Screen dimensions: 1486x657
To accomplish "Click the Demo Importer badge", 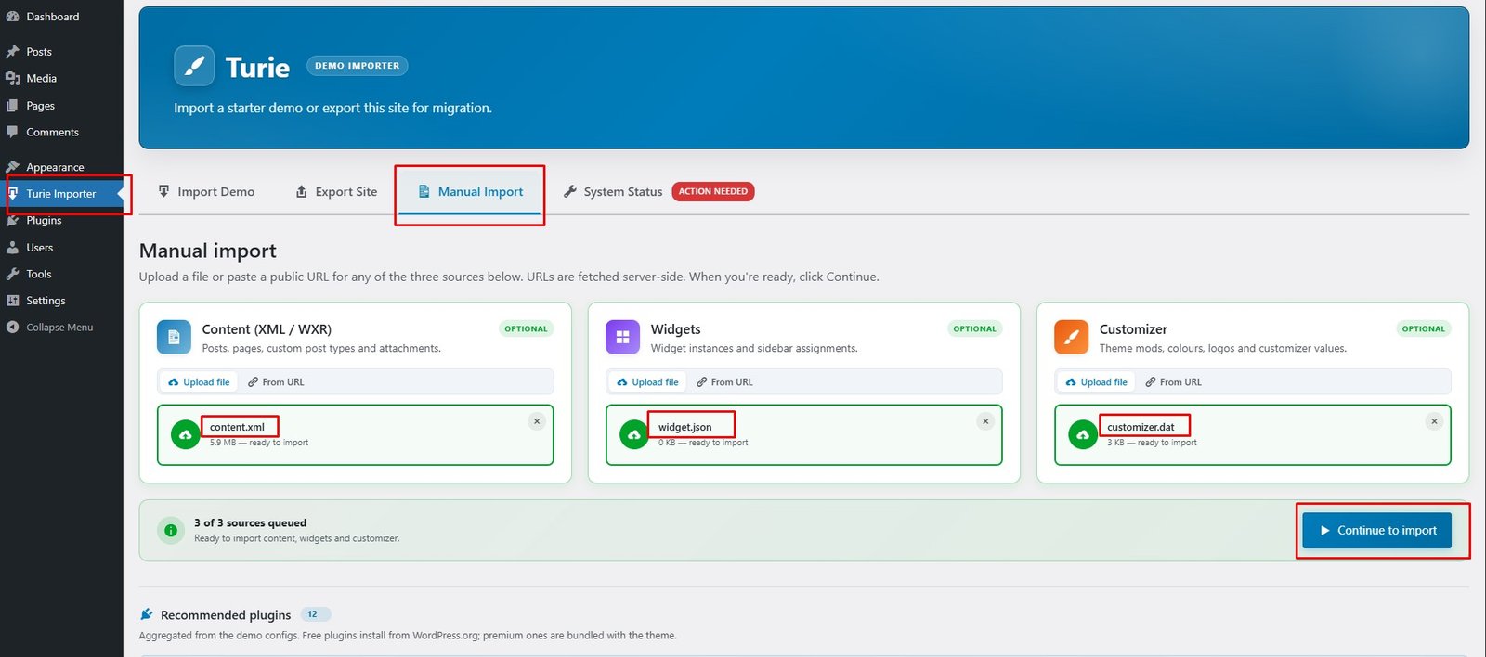I will click(x=357, y=66).
